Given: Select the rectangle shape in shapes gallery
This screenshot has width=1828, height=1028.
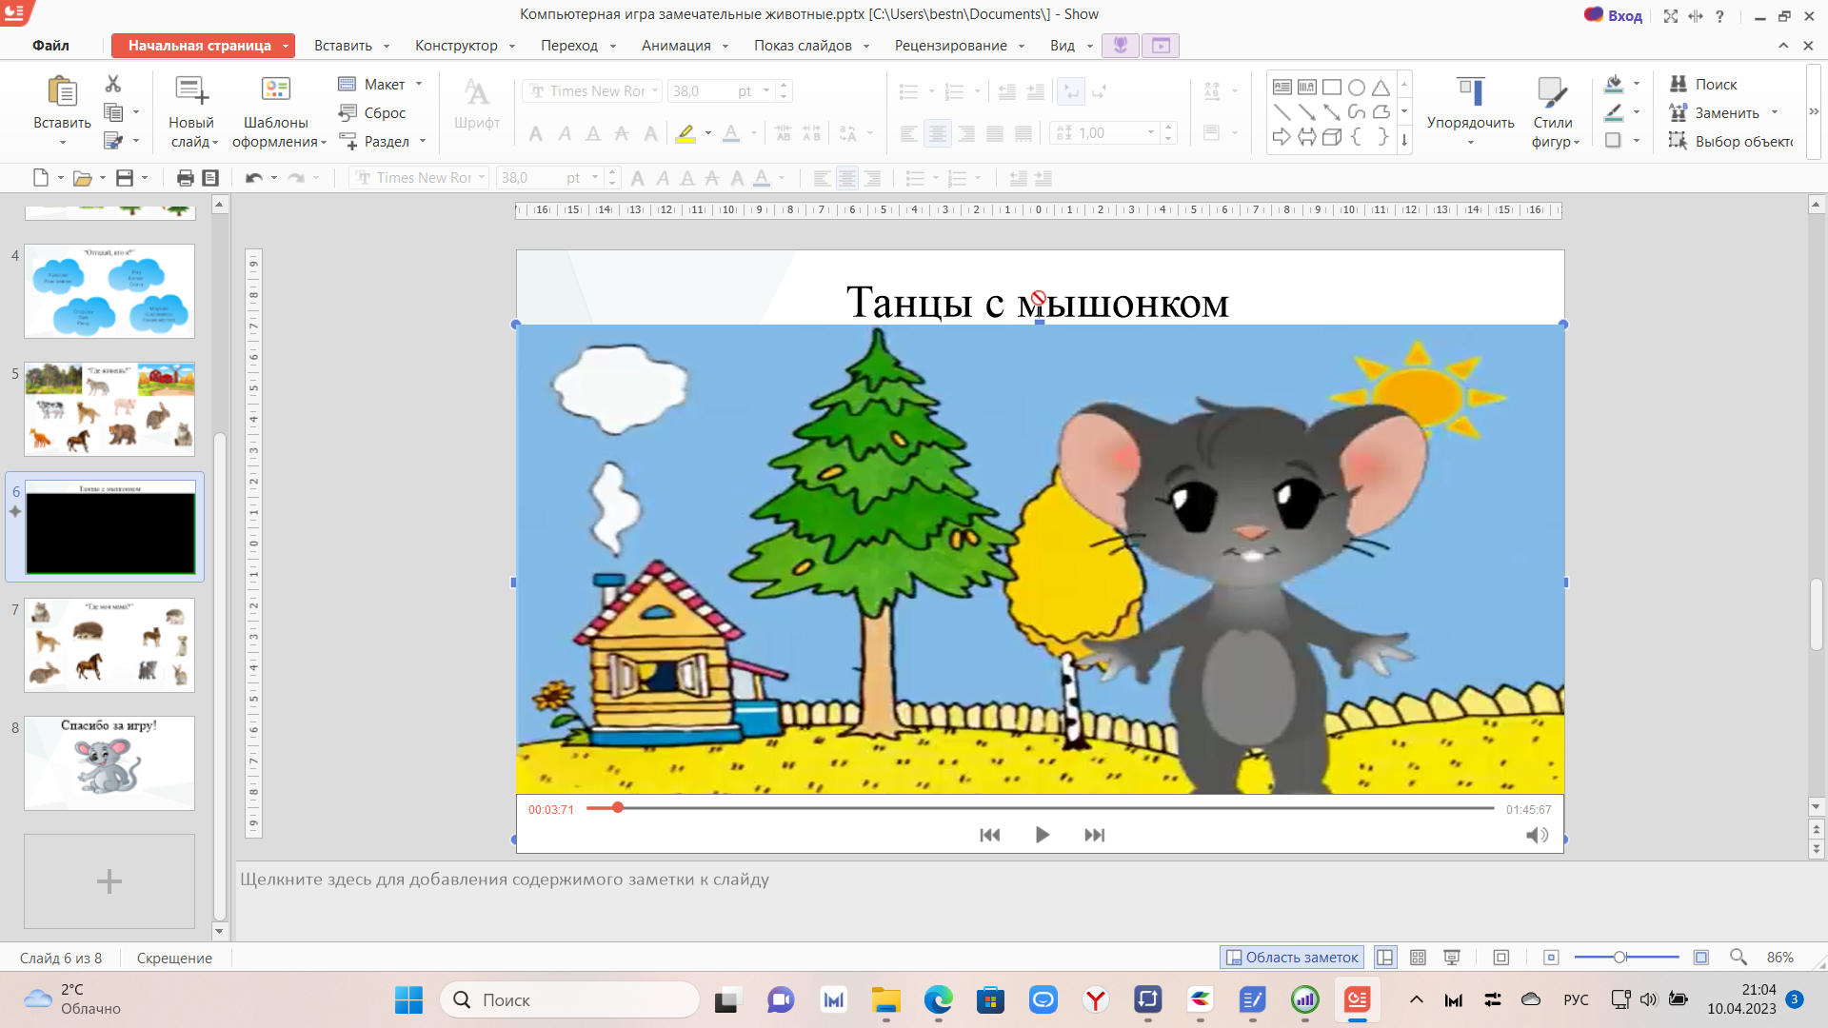Looking at the screenshot, I should [1332, 88].
